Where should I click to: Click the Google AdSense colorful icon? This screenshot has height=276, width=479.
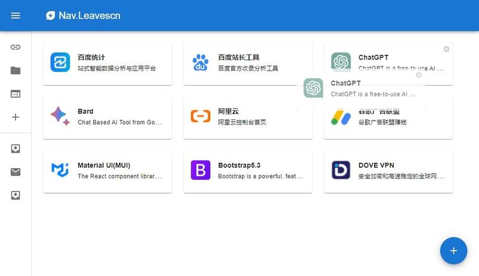[341, 117]
